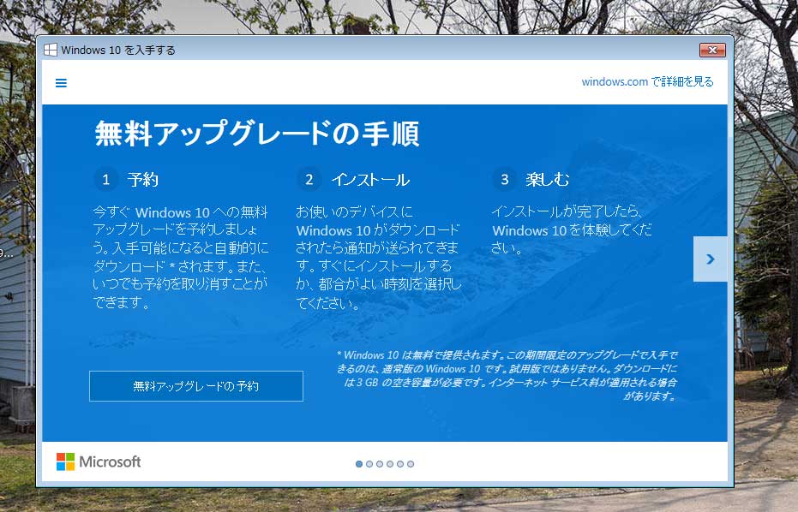This screenshot has width=798, height=512.
Task: Click the 無料アップグレードの手順 heading
Action: (256, 134)
